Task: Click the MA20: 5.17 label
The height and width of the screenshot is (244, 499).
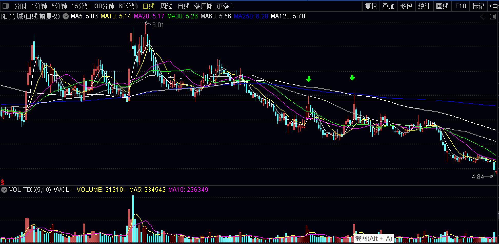Action: [x=149, y=16]
